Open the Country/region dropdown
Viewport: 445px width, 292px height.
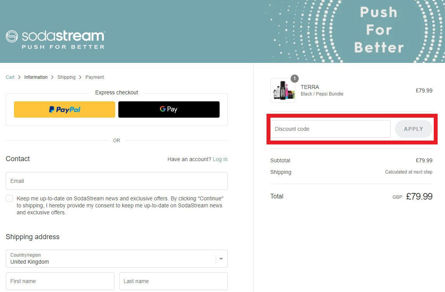[x=117, y=259]
